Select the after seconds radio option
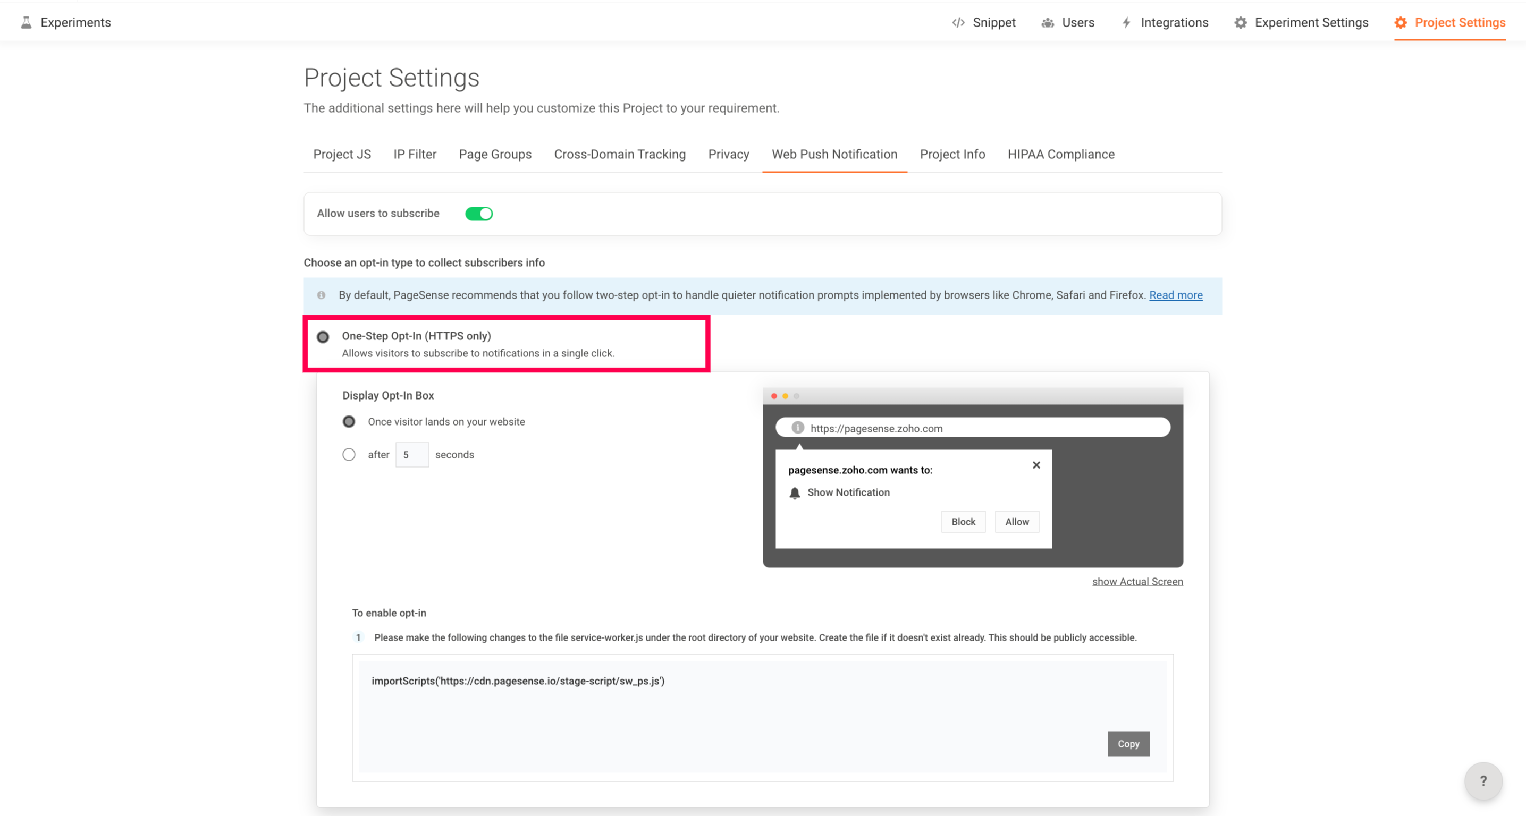 pos(349,455)
